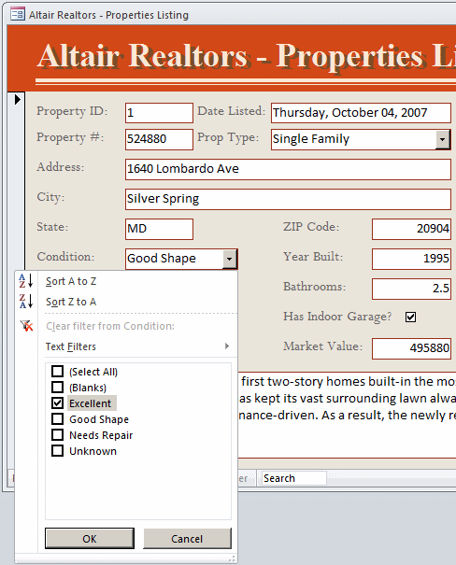Expand the Text Filters submenu
456x565 pixels.
pyautogui.click(x=137, y=346)
